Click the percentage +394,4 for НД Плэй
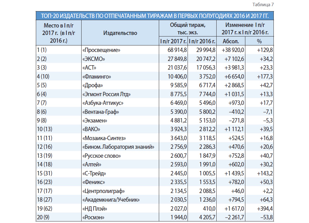 click(x=265, y=208)
